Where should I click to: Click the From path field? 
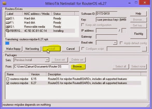click(41, 66)
